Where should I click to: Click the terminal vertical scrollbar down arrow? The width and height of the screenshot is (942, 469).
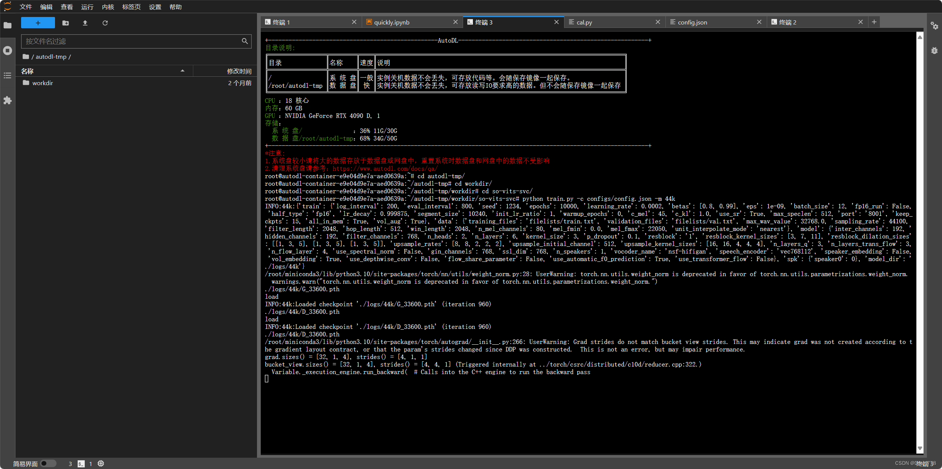click(x=920, y=448)
